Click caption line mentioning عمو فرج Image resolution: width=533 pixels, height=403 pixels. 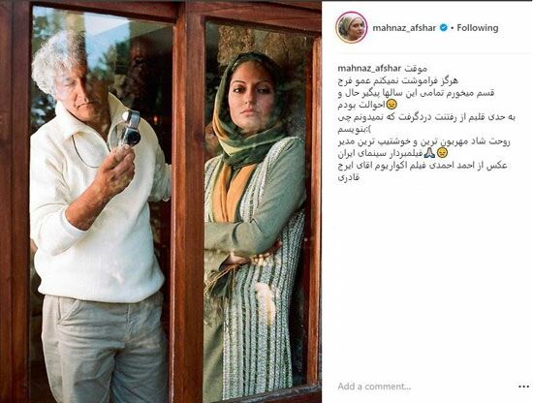(x=398, y=80)
